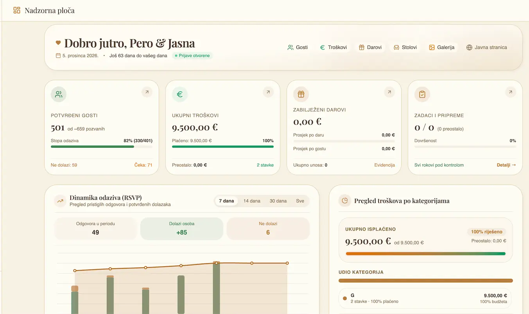
Task: Click the calendar icon next to the wedding date
Action: [58, 55]
